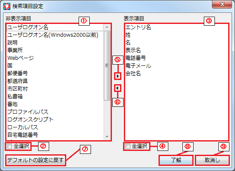Click the hidden items list scrollbar thumb
The width and height of the screenshot is (235, 171).
click(x=107, y=65)
